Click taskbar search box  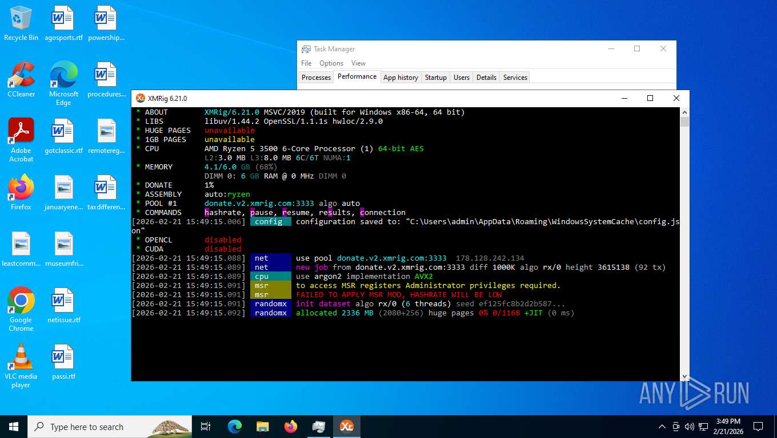(110, 427)
